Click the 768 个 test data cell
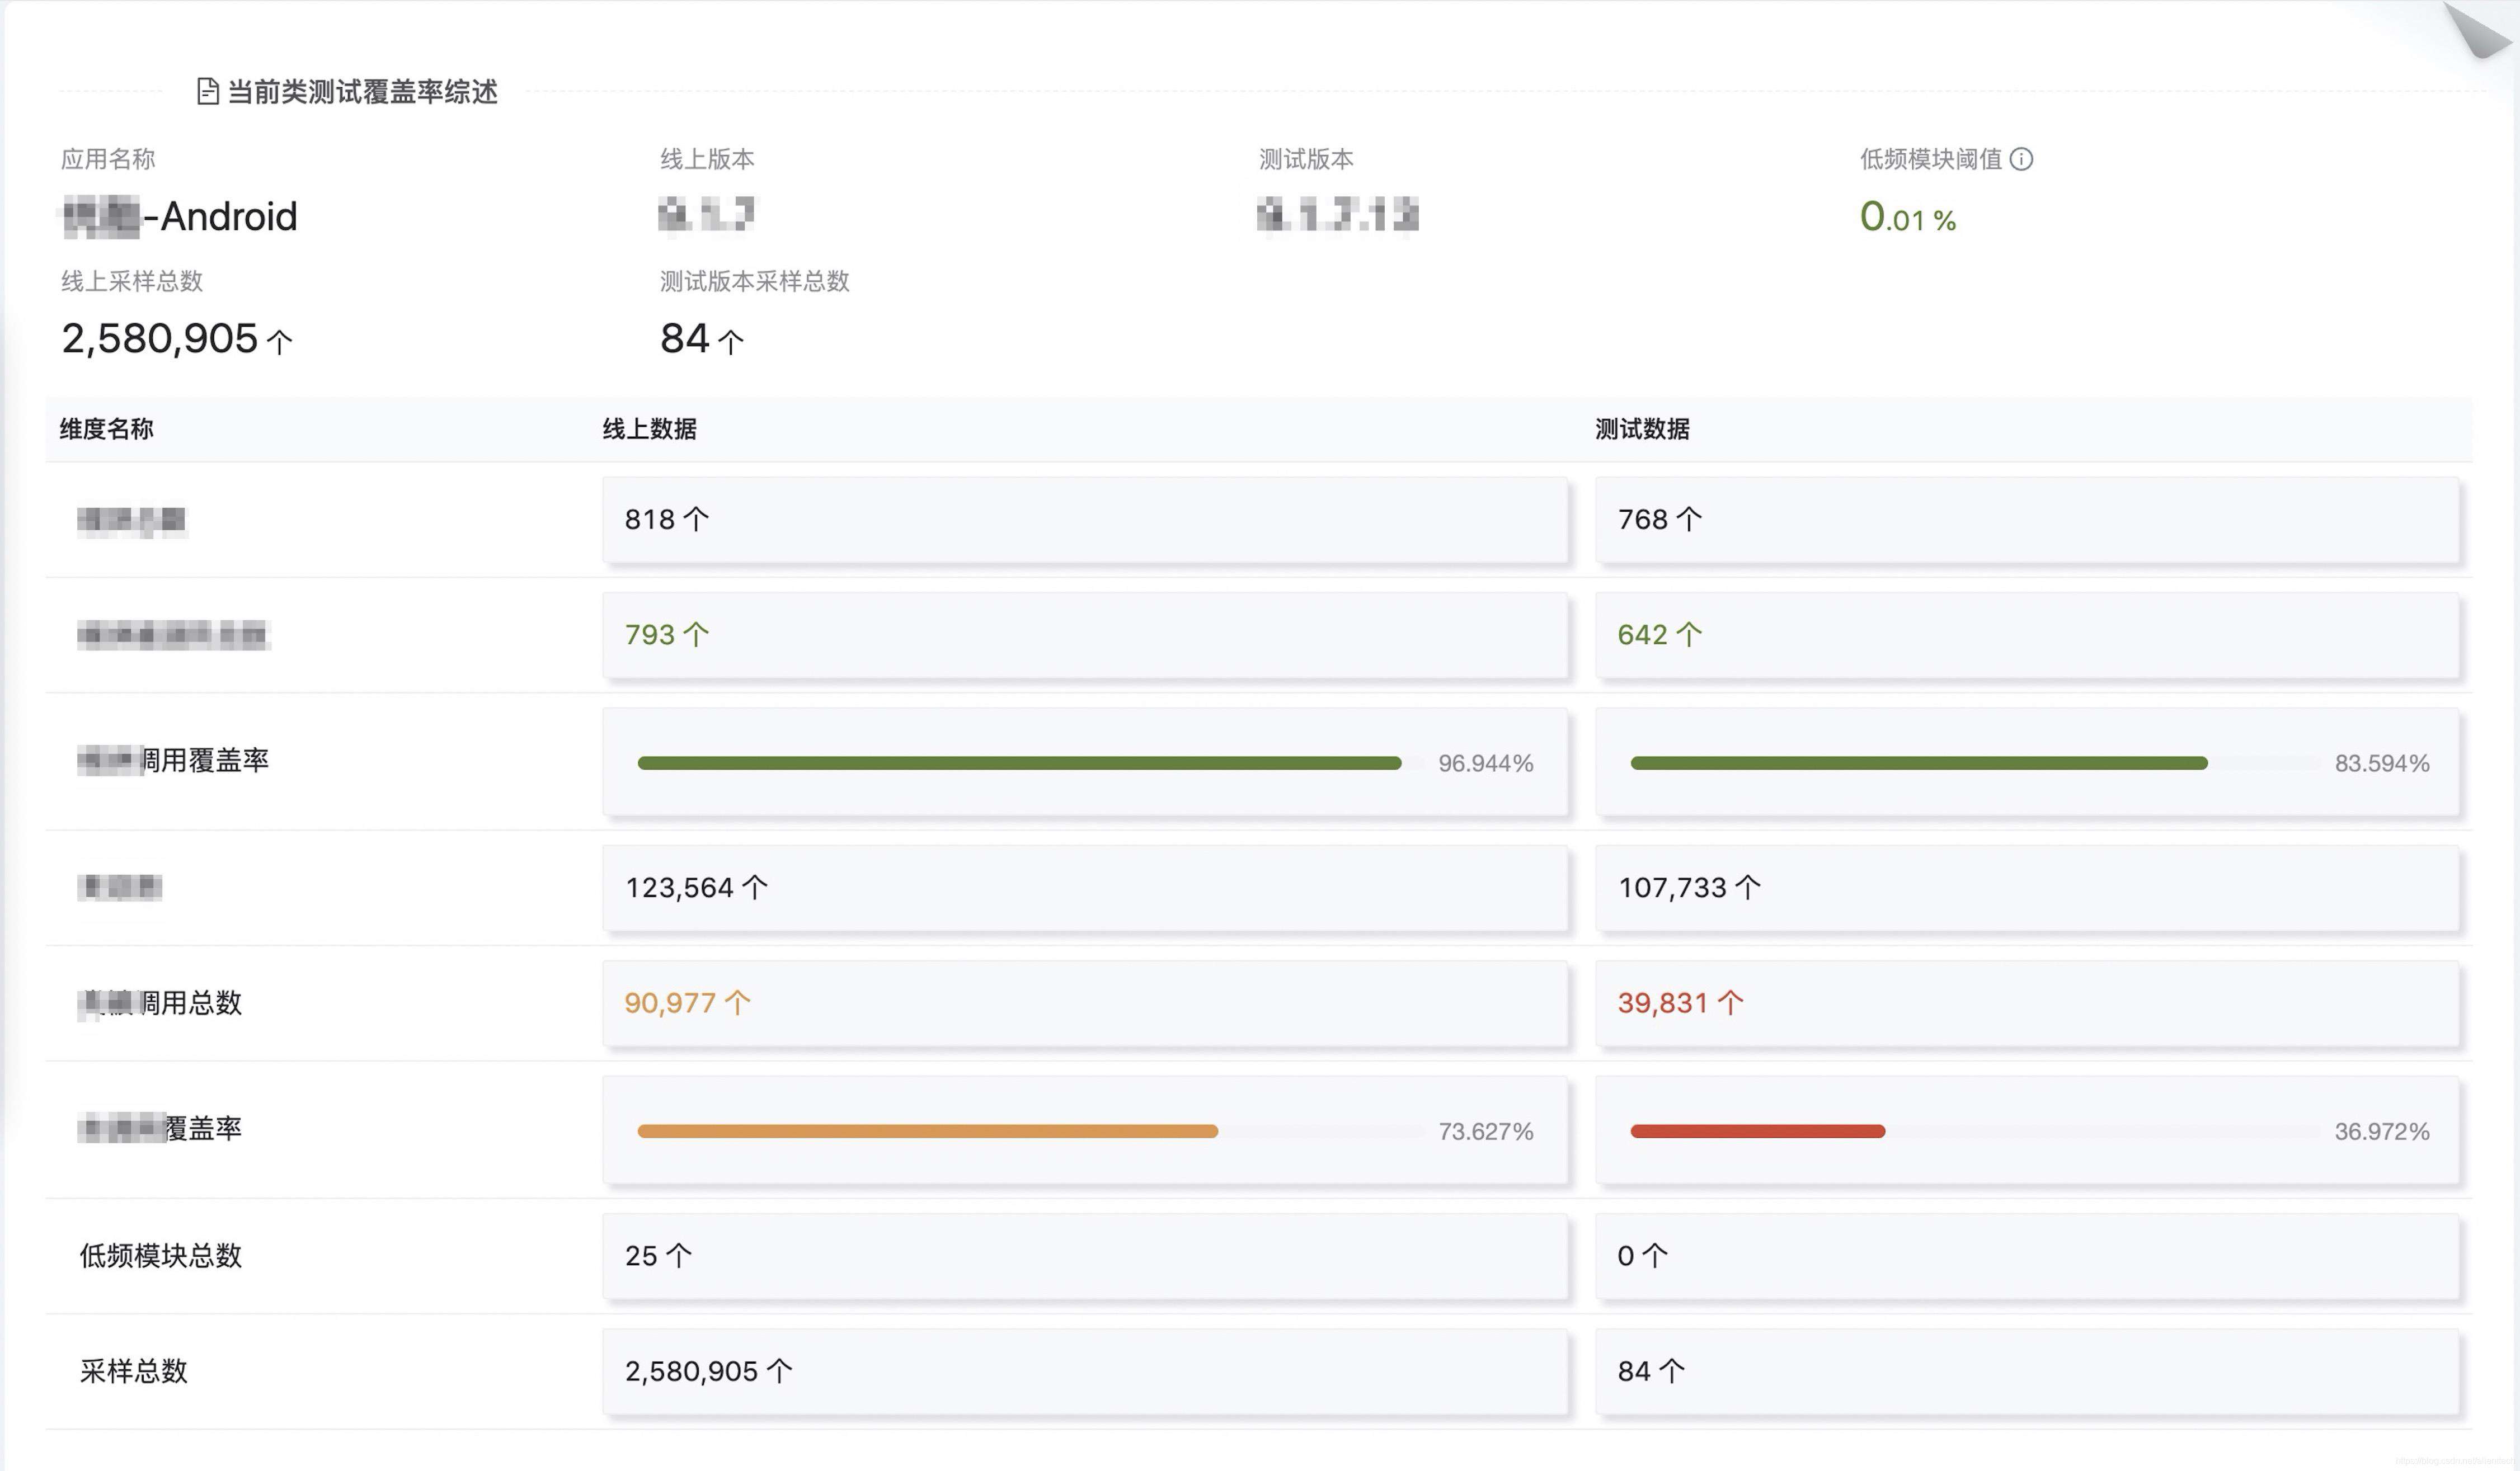2520x1471 pixels. [x=2027, y=520]
